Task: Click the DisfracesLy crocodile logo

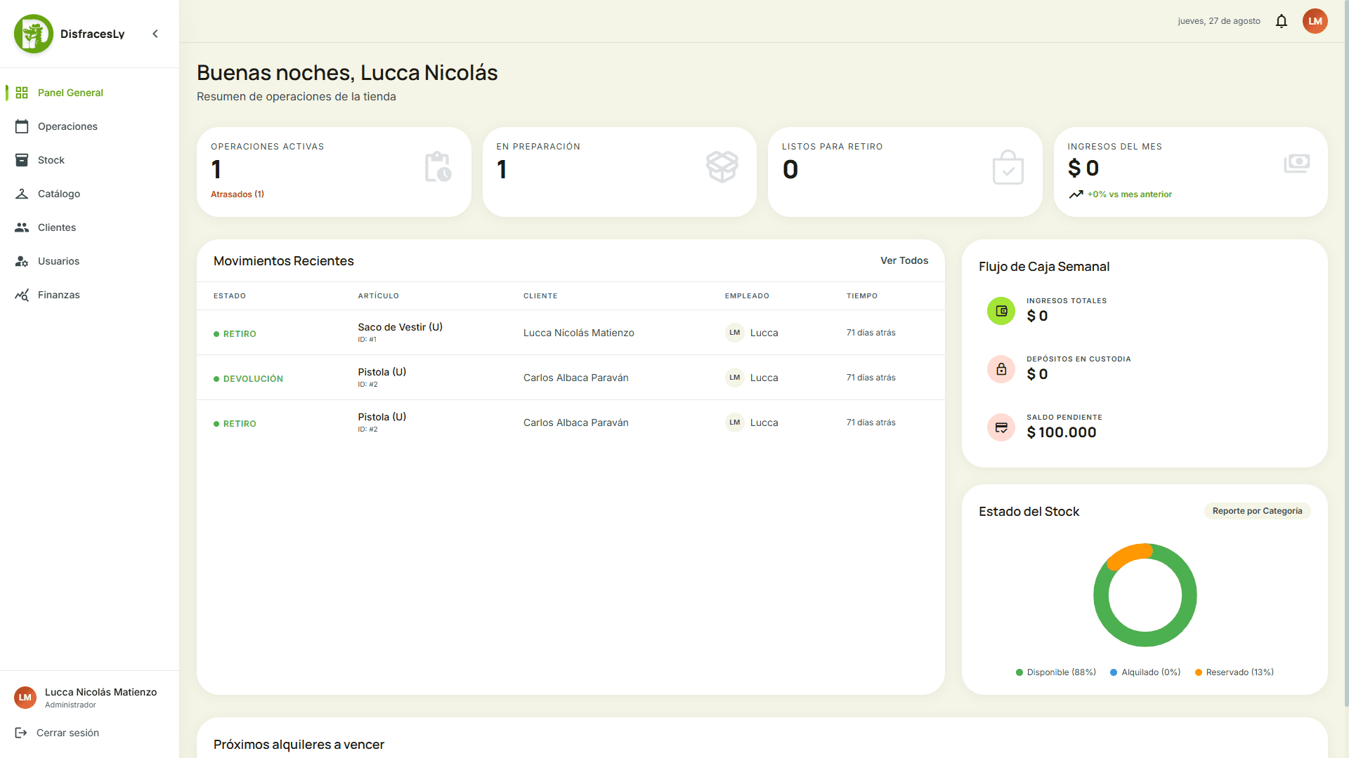Action: (33, 34)
